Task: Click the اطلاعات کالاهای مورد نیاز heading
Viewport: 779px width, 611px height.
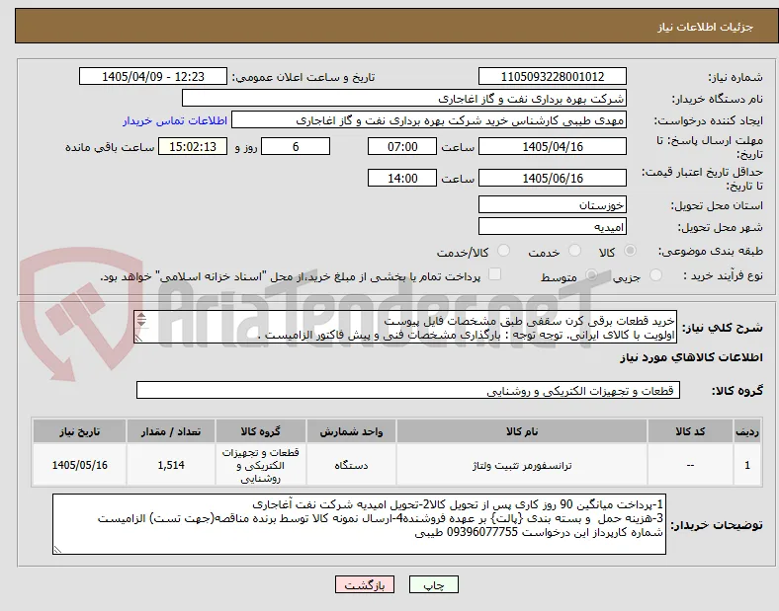Action: pyautogui.click(x=691, y=357)
